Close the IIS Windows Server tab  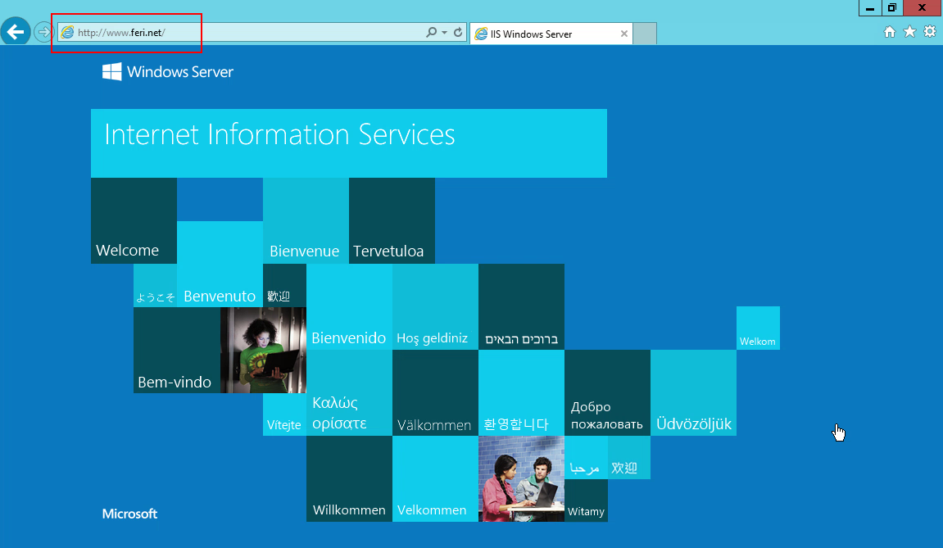(624, 34)
